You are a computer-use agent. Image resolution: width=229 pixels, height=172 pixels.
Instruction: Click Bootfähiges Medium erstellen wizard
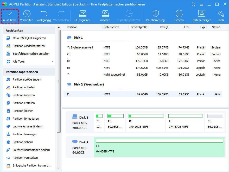[31, 54]
